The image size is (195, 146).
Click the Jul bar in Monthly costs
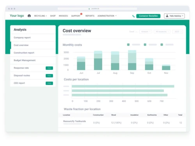(98, 60)
